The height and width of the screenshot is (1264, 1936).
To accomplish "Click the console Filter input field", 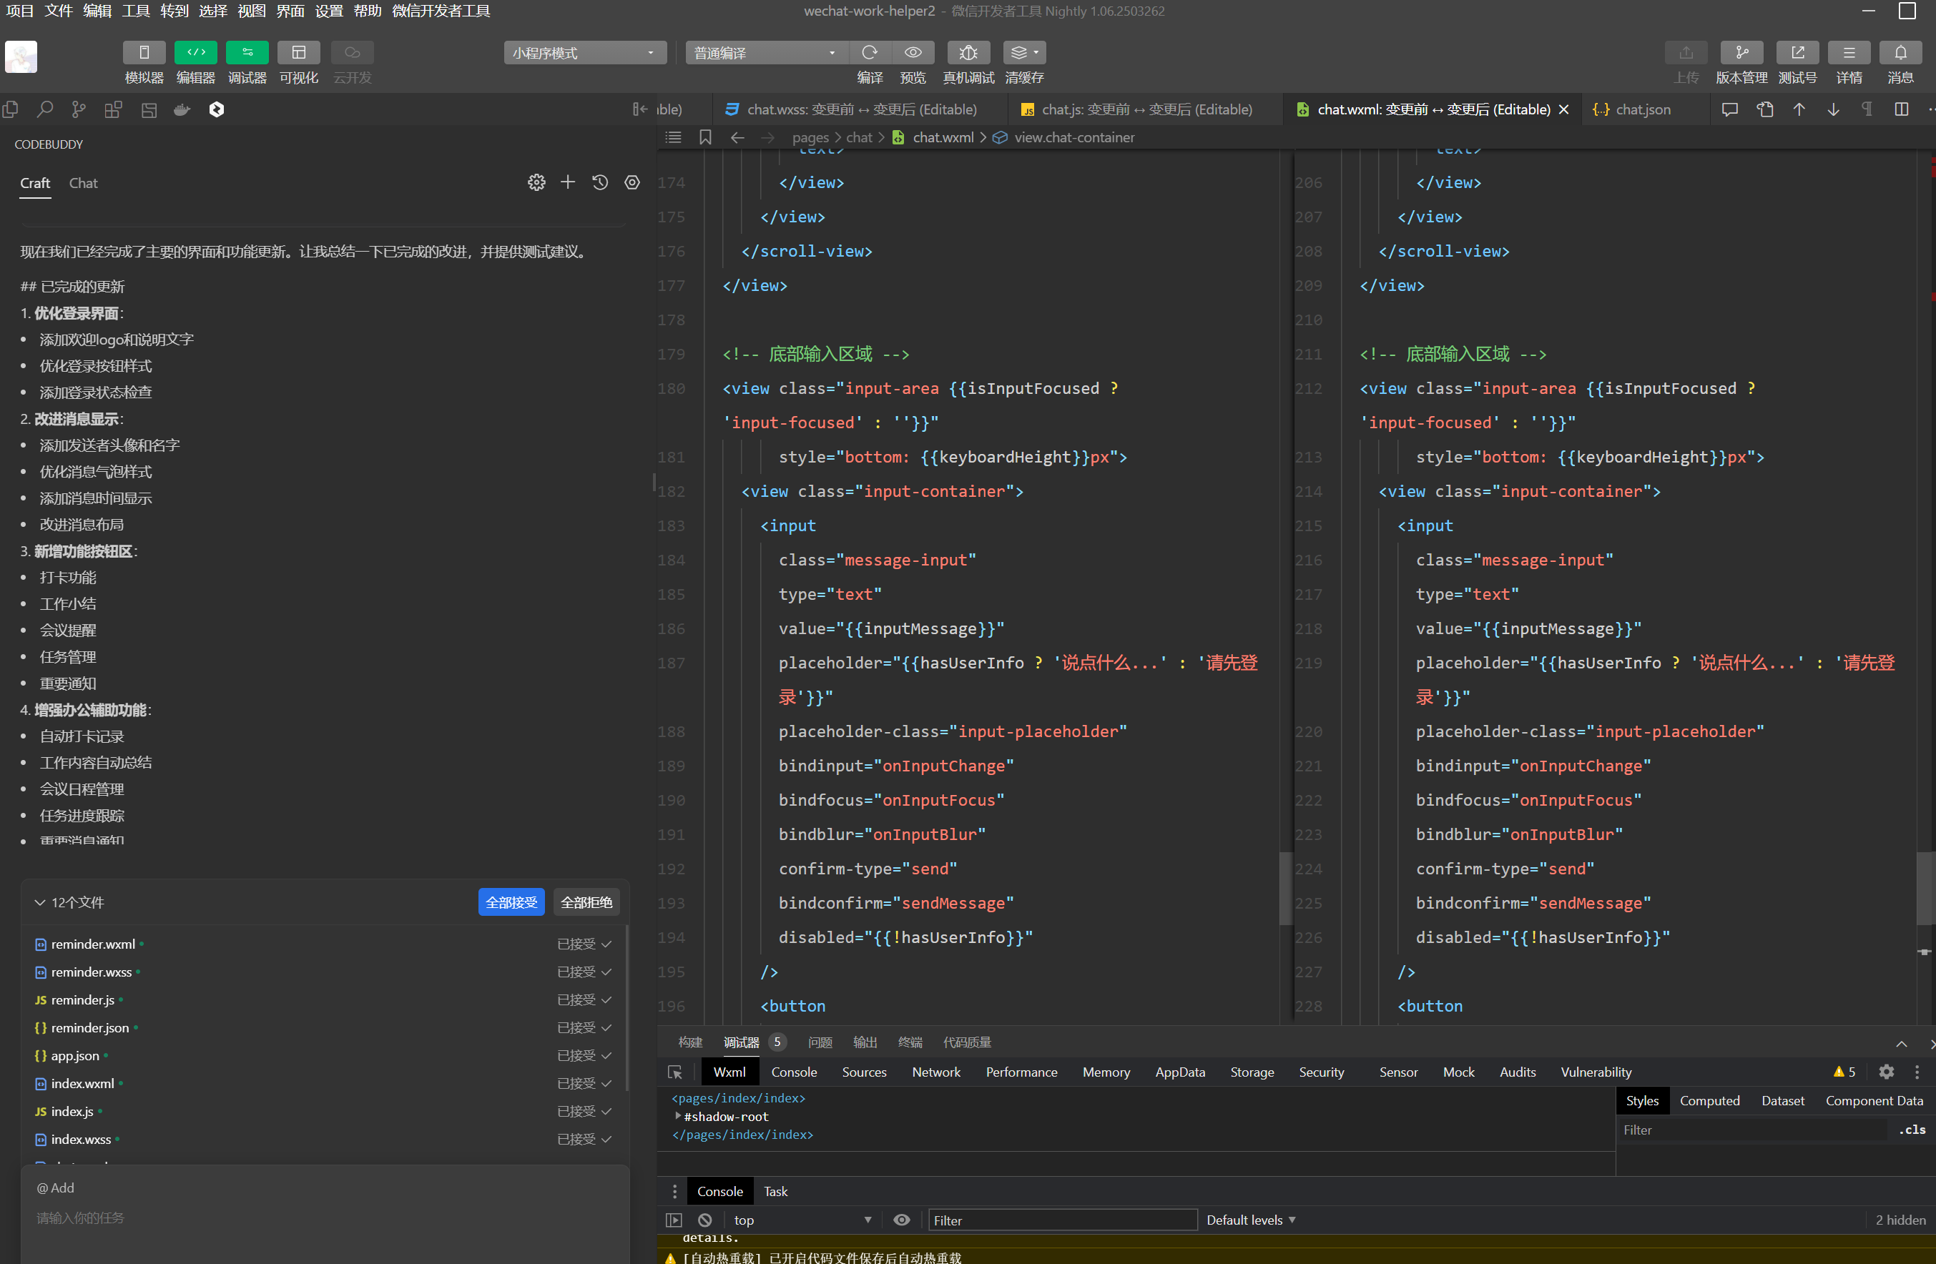I will pos(1061,1220).
